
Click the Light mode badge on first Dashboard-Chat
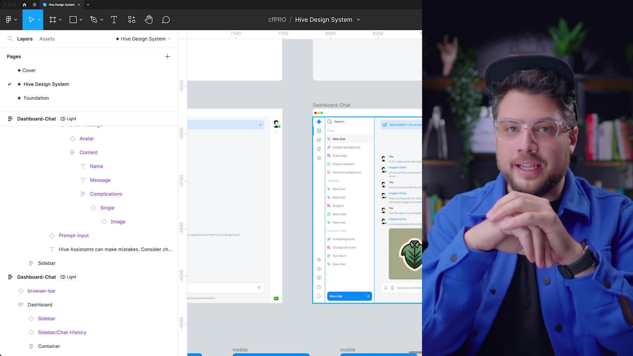click(68, 119)
